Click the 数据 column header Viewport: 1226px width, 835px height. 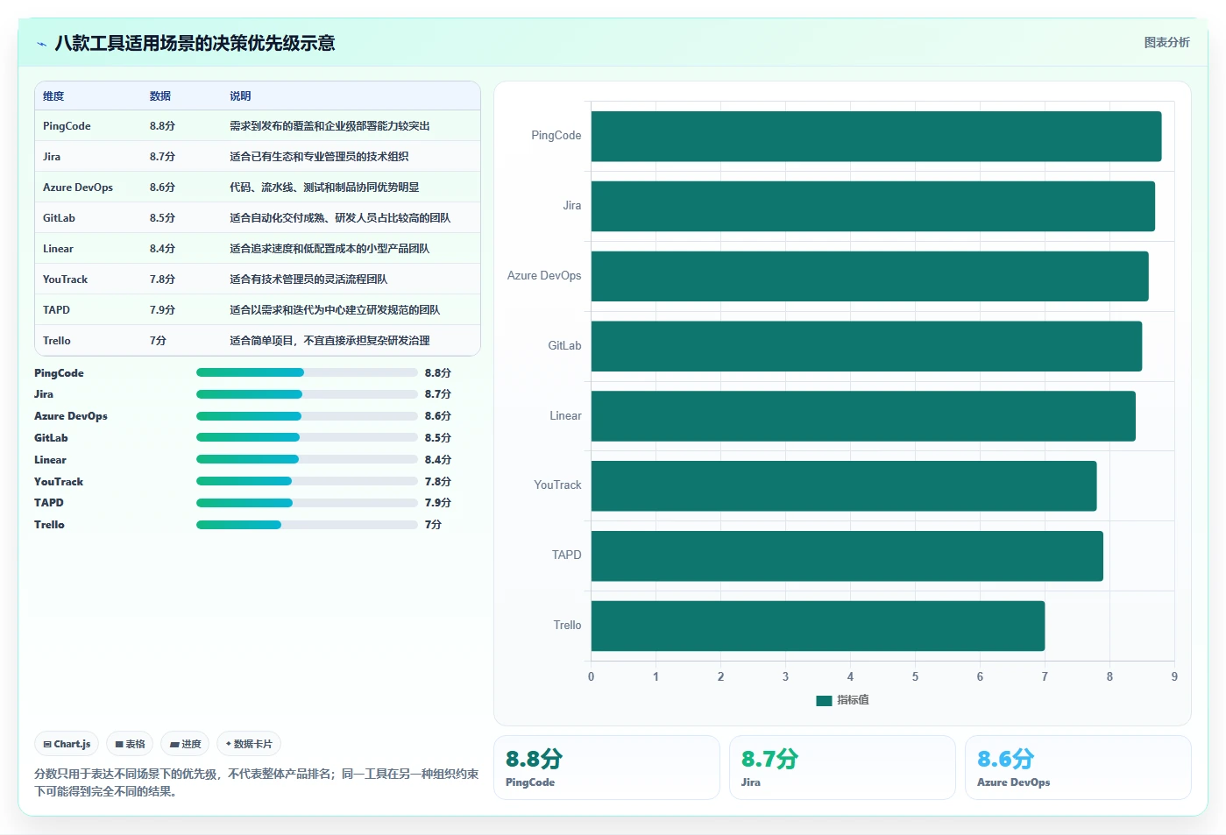(x=160, y=96)
